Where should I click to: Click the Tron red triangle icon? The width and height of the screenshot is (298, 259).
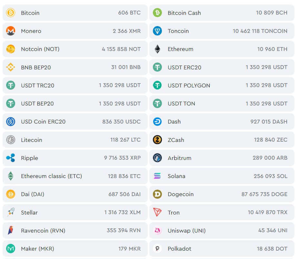tap(157, 213)
